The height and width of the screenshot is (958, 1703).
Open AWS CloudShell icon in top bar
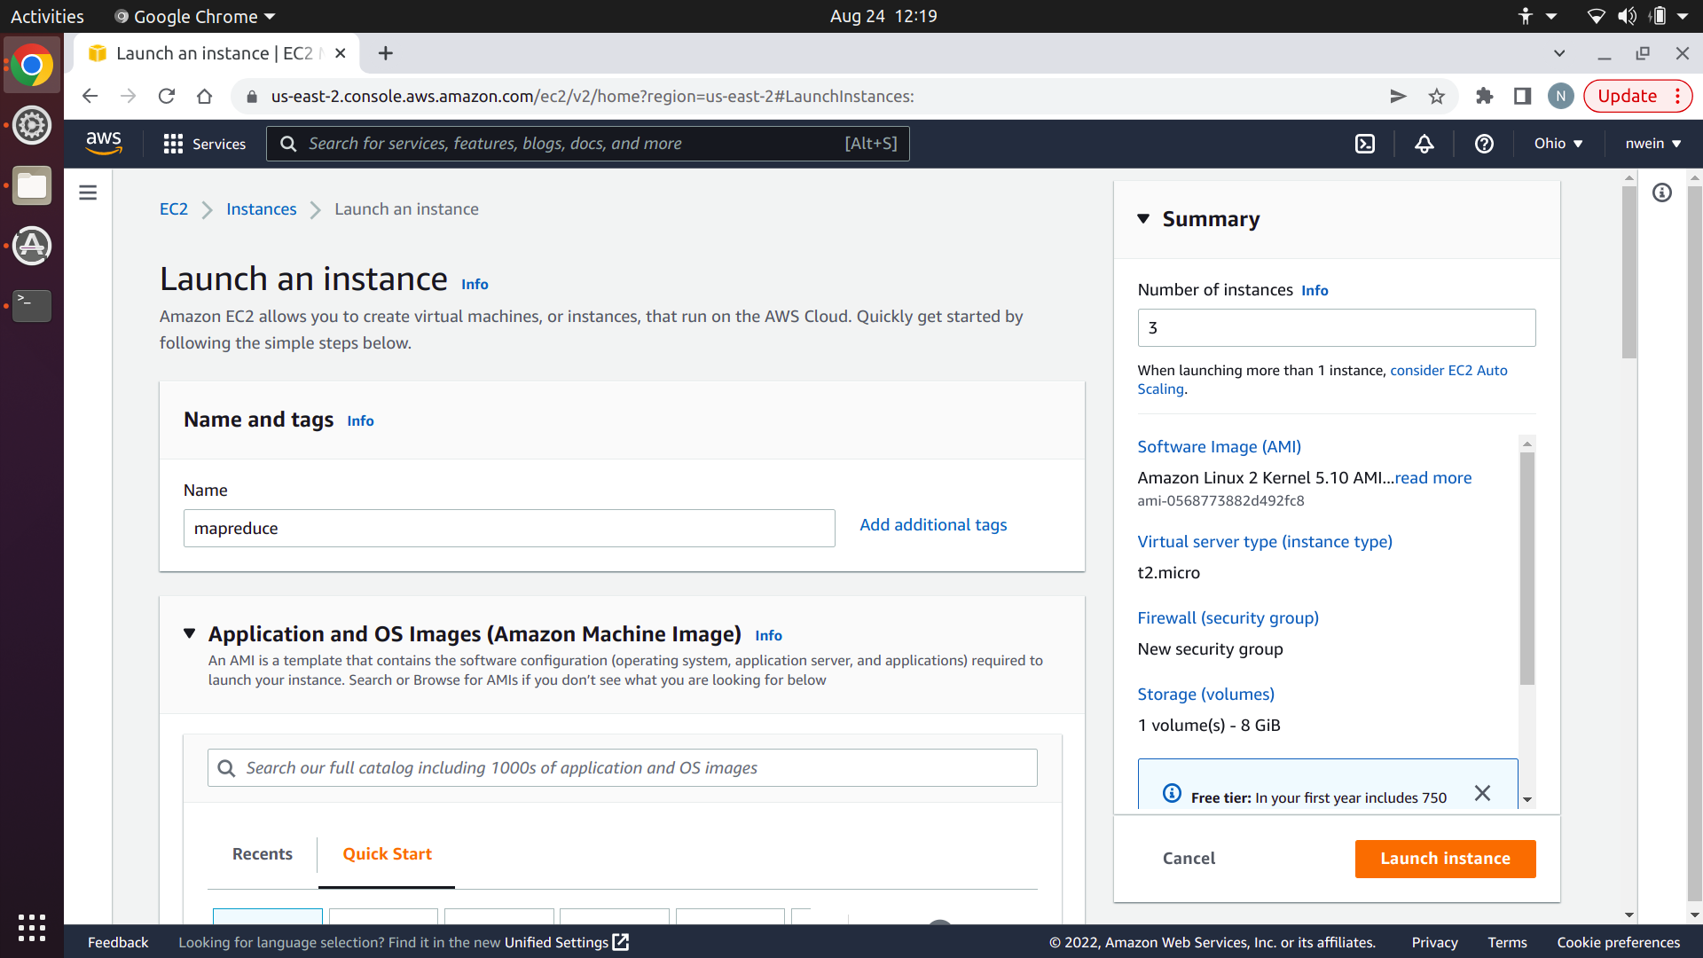[1365, 144]
